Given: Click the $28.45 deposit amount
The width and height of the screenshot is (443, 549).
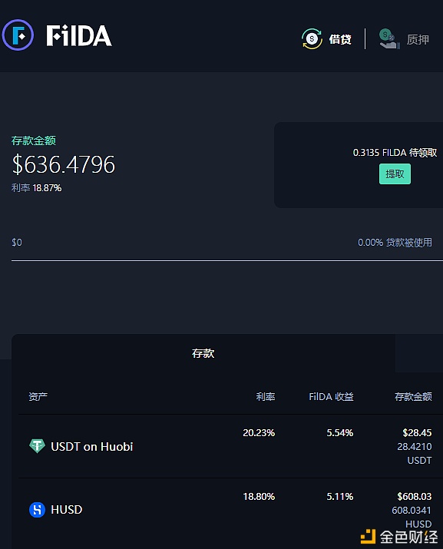Looking at the screenshot, I should [417, 433].
